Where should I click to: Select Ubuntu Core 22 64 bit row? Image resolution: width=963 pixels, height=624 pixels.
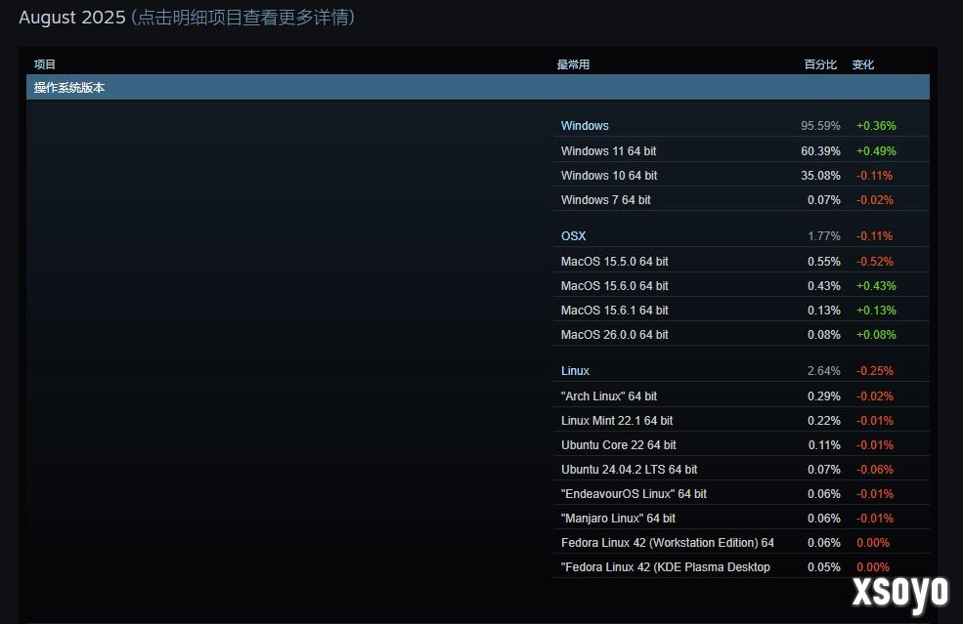[741, 445]
